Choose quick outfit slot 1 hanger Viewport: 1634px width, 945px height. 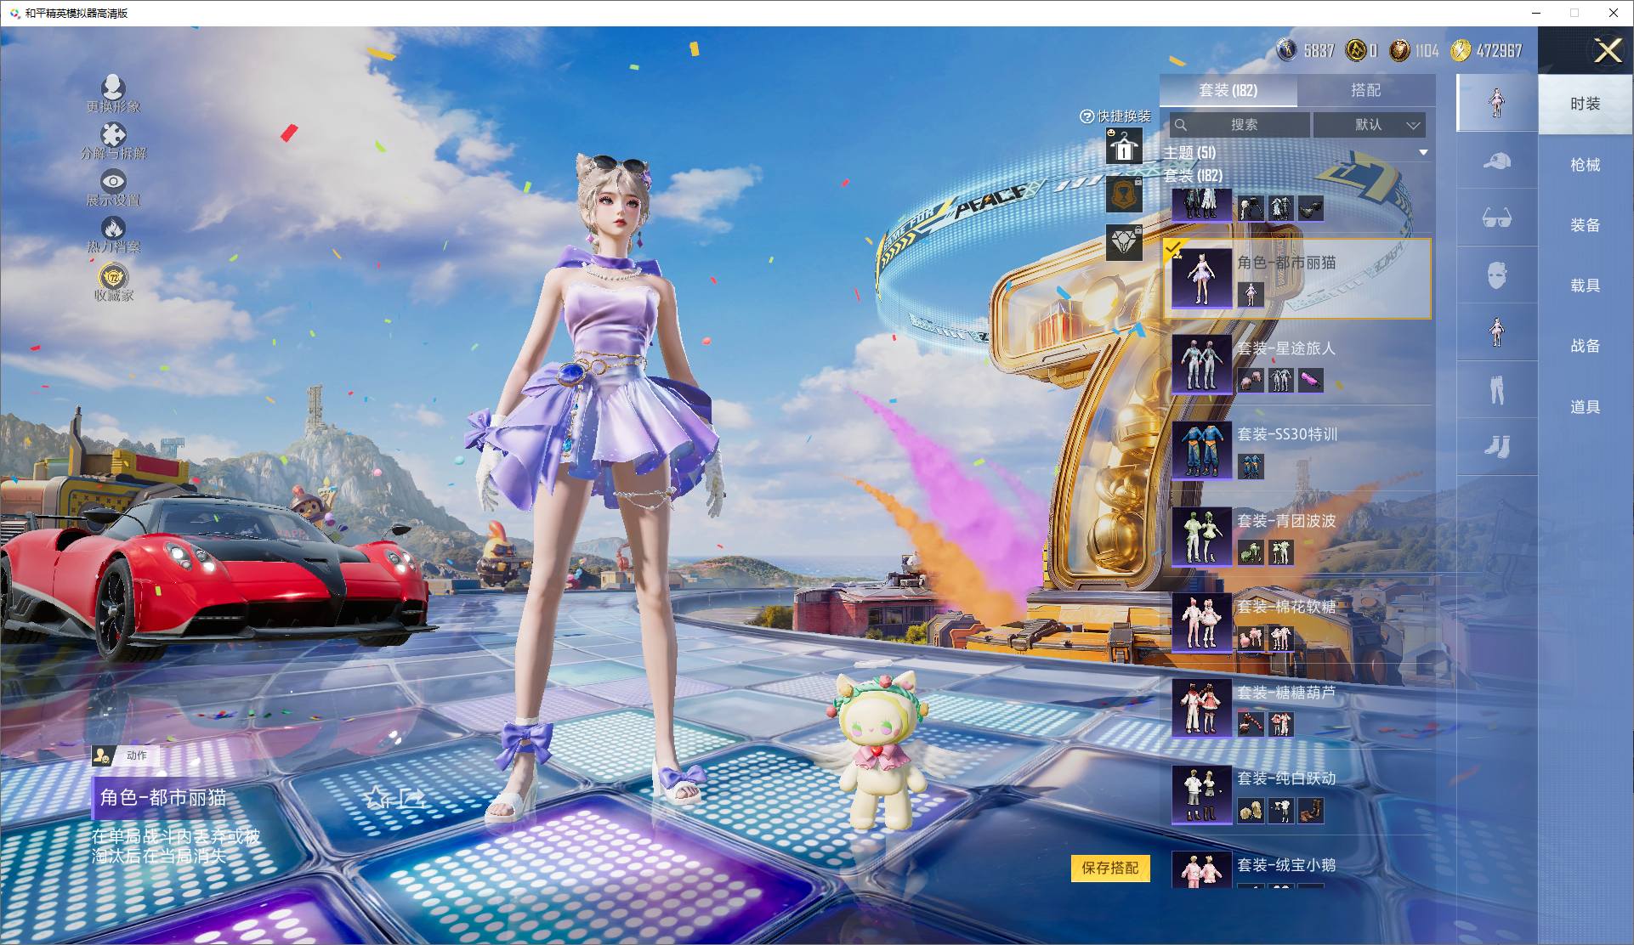pos(1124,147)
